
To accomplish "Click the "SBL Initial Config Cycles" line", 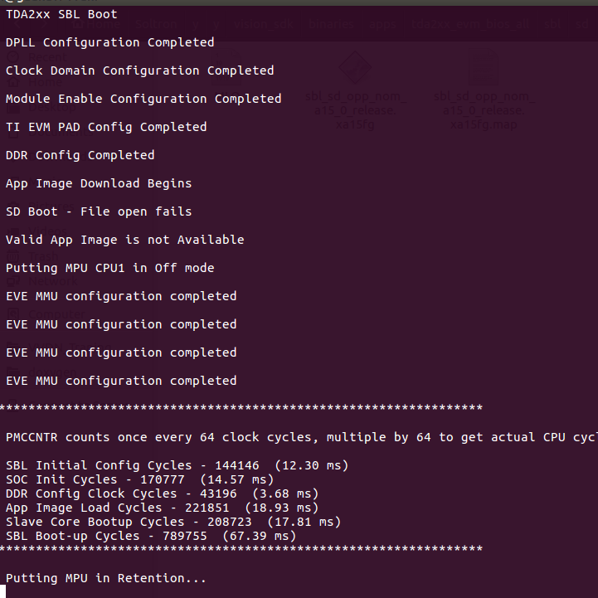I will [177, 465].
